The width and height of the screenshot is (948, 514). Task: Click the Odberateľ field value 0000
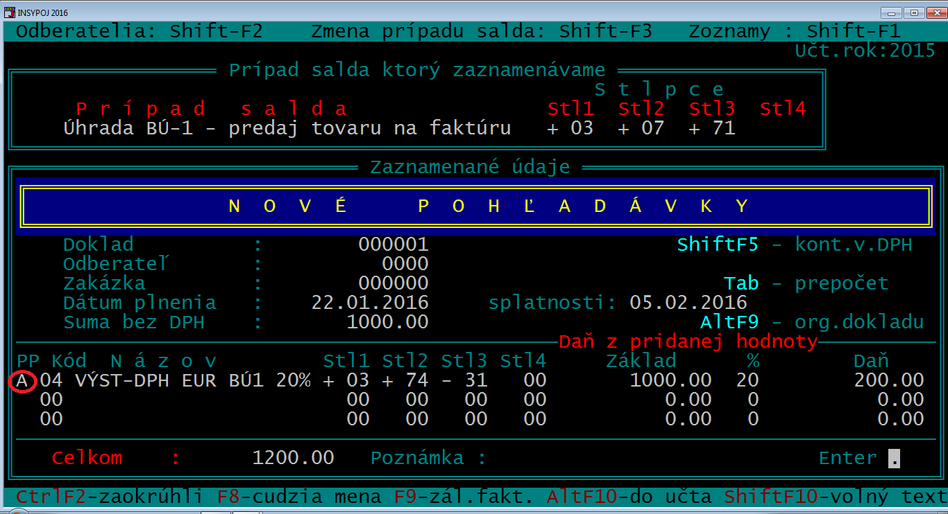point(405,264)
